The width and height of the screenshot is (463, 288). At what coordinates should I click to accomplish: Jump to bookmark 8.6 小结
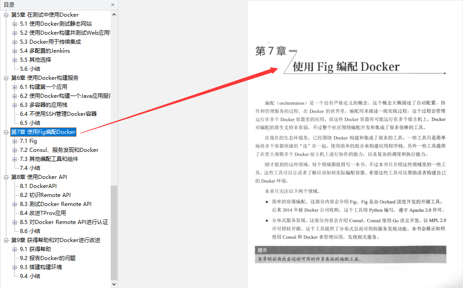click(30, 231)
